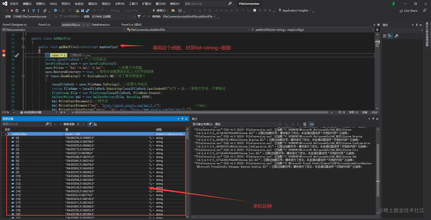Click the output panel vertical scrollbar
Viewport: 431px width, 220px height.
[378, 171]
